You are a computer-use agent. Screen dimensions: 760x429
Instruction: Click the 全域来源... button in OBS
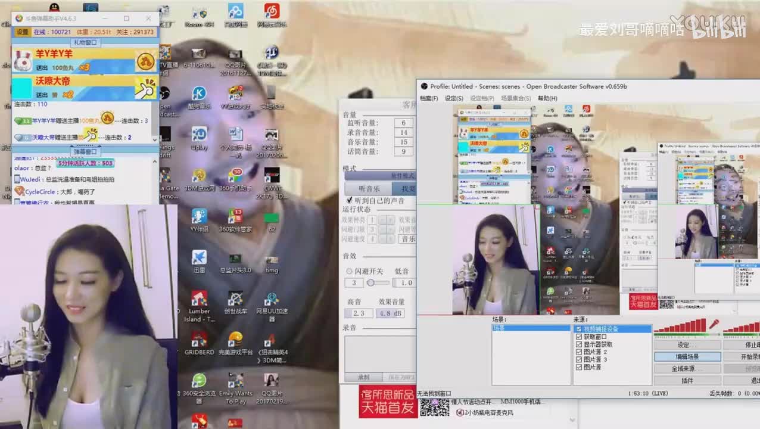tap(687, 368)
